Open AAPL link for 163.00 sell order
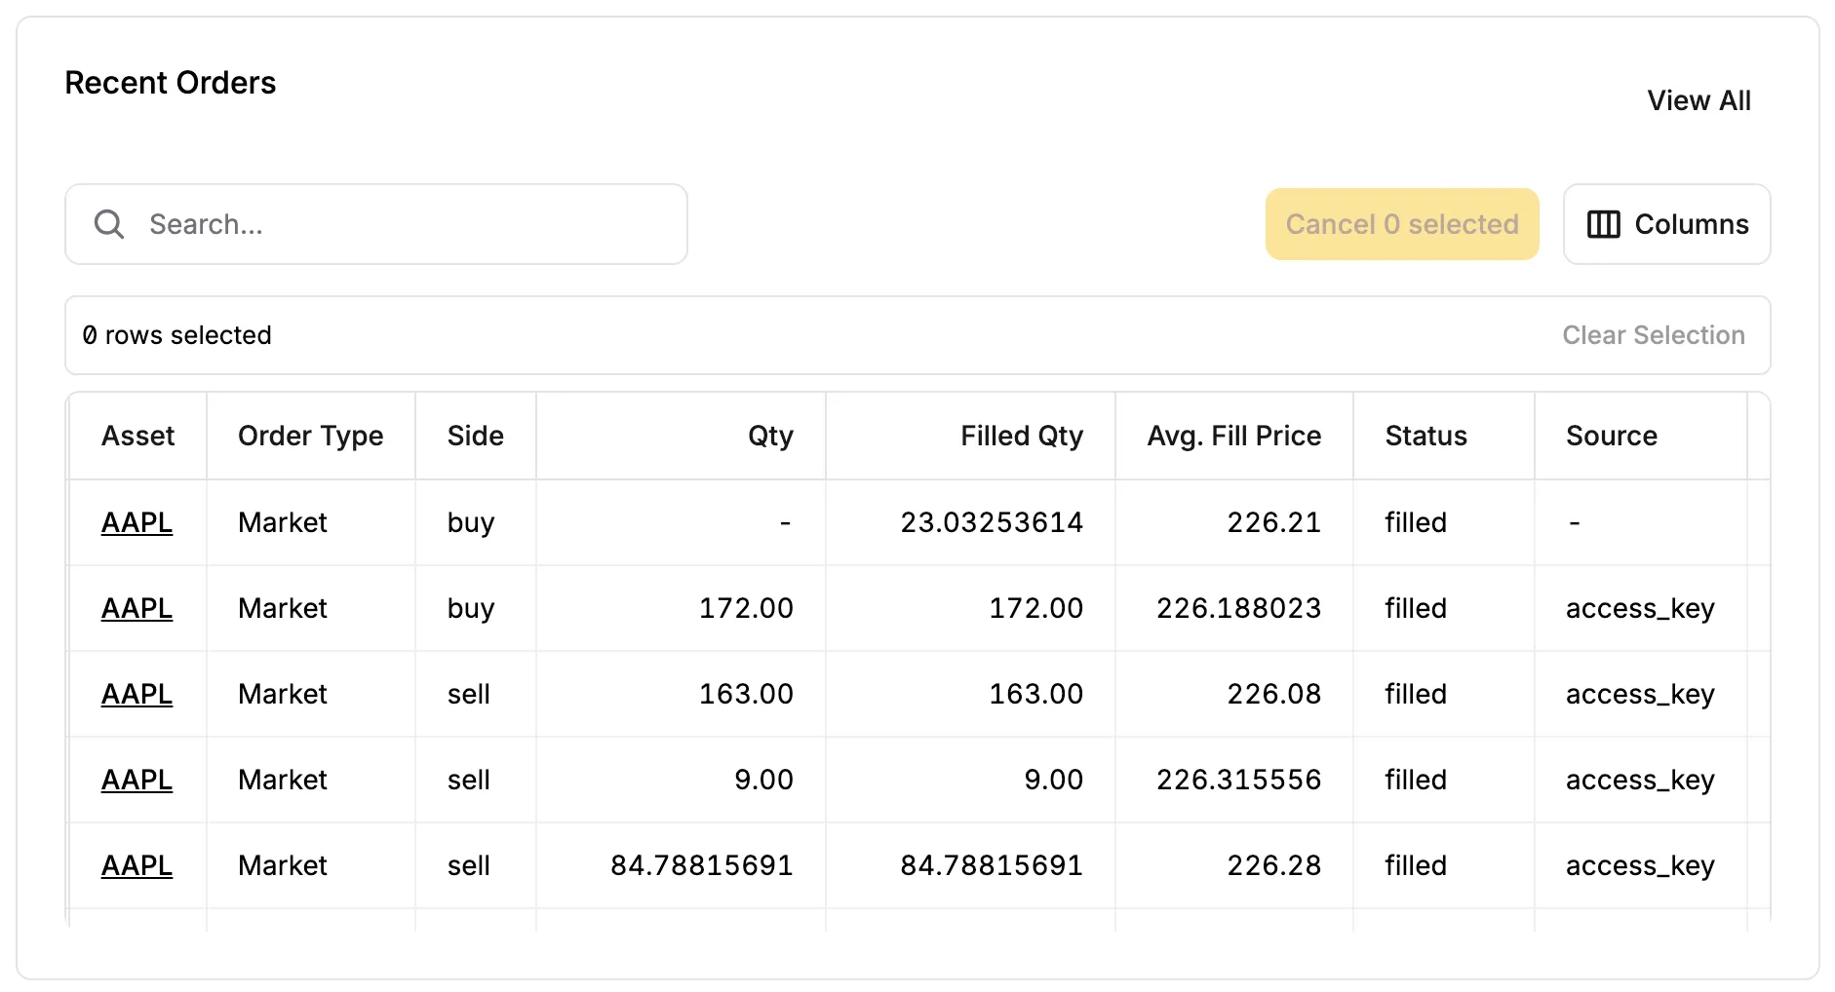The height and width of the screenshot is (992, 1835). click(137, 694)
